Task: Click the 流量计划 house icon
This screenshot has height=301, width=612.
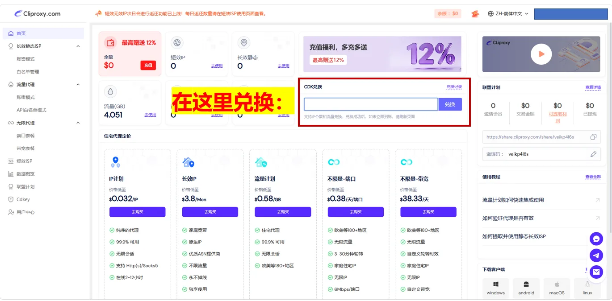Action: tap(261, 162)
